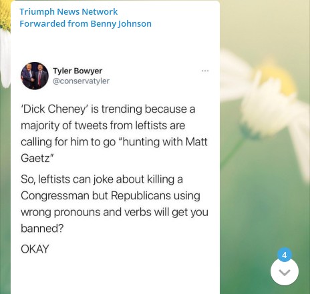Open the Forwarded from Benny Johnson source
310x294 pixels.
[x=86, y=23]
